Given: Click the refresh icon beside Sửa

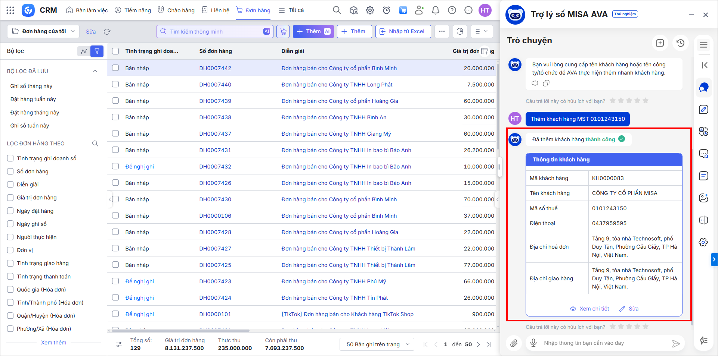Looking at the screenshot, I should tap(107, 32).
